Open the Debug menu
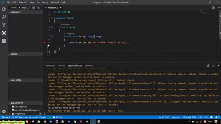 coord(45,2)
